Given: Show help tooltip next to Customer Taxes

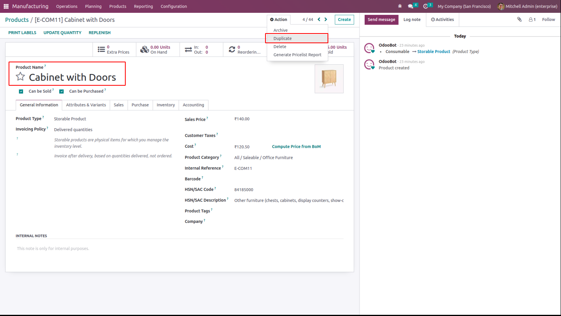Looking at the screenshot, I should pos(217,134).
